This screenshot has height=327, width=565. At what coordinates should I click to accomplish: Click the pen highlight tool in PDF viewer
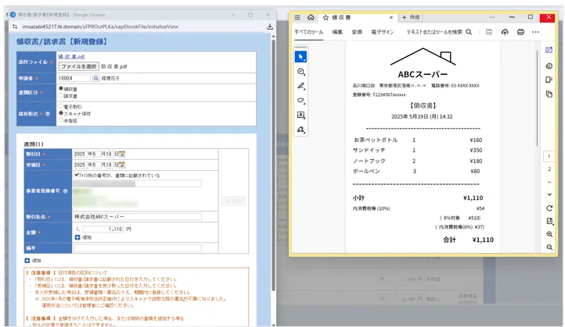click(301, 86)
